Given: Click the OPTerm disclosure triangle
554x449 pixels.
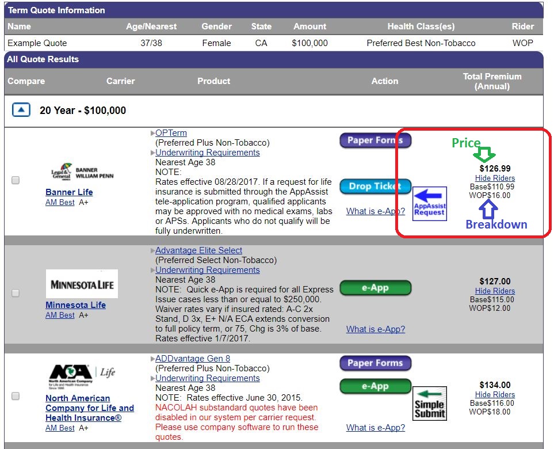Looking at the screenshot, I should tap(152, 134).
